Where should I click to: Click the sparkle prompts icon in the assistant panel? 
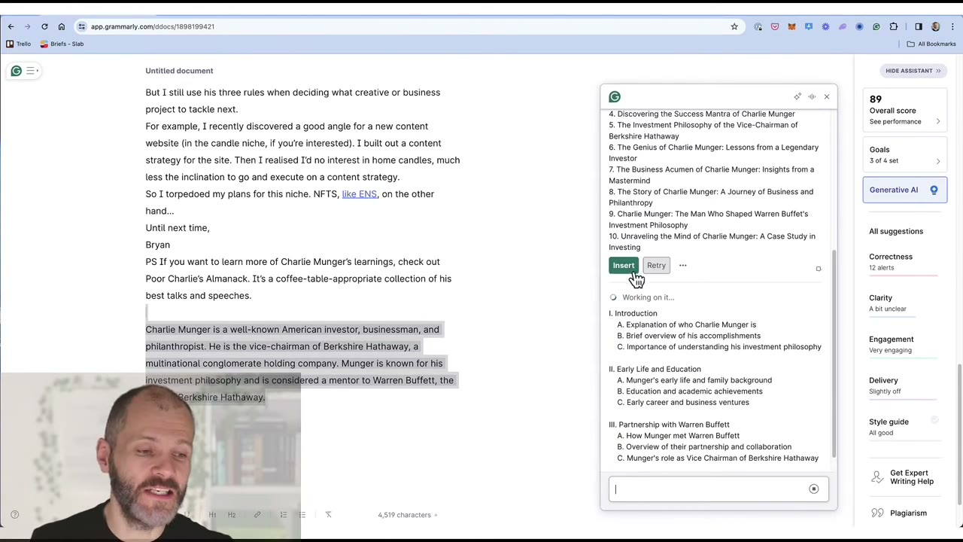pyautogui.click(x=797, y=96)
